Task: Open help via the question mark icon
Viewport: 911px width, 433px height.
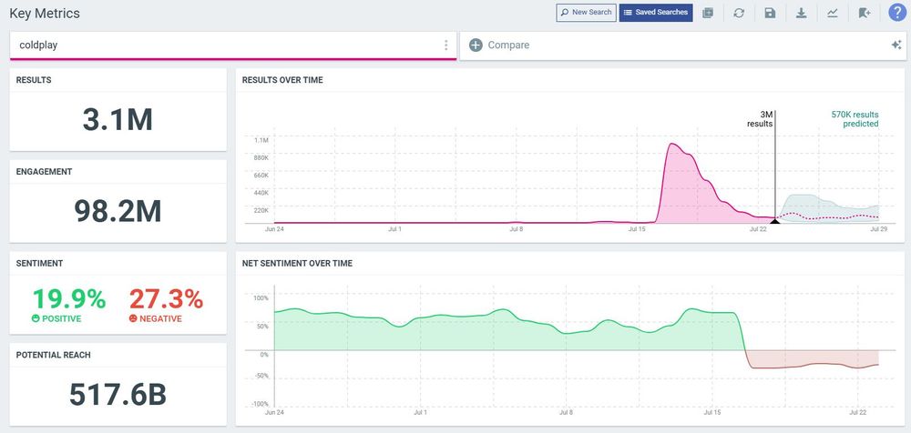Action: tap(897, 12)
